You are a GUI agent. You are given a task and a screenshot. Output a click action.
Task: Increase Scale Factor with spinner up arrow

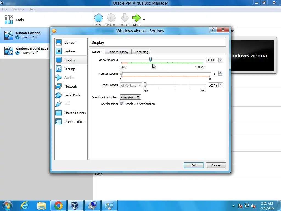click(x=220, y=84)
